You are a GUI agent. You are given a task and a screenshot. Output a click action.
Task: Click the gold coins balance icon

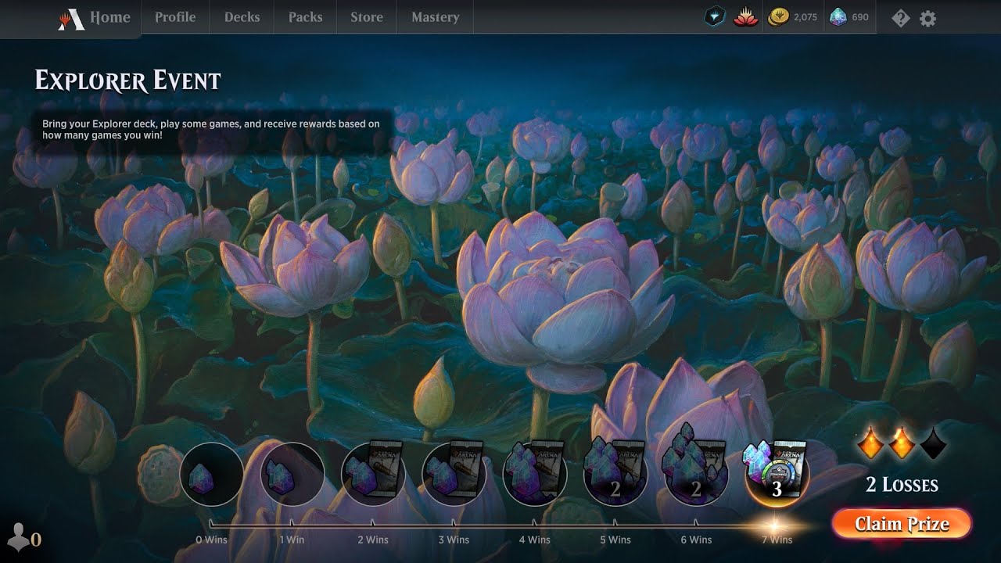778,18
